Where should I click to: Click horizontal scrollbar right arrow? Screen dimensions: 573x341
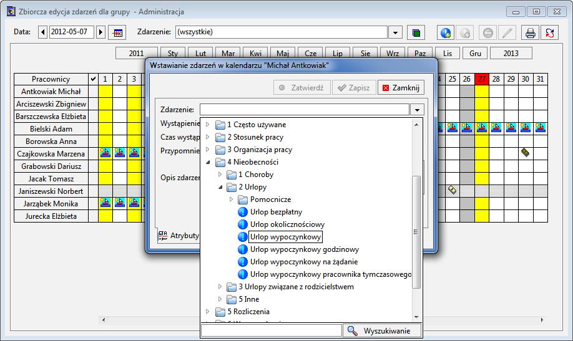(542, 320)
